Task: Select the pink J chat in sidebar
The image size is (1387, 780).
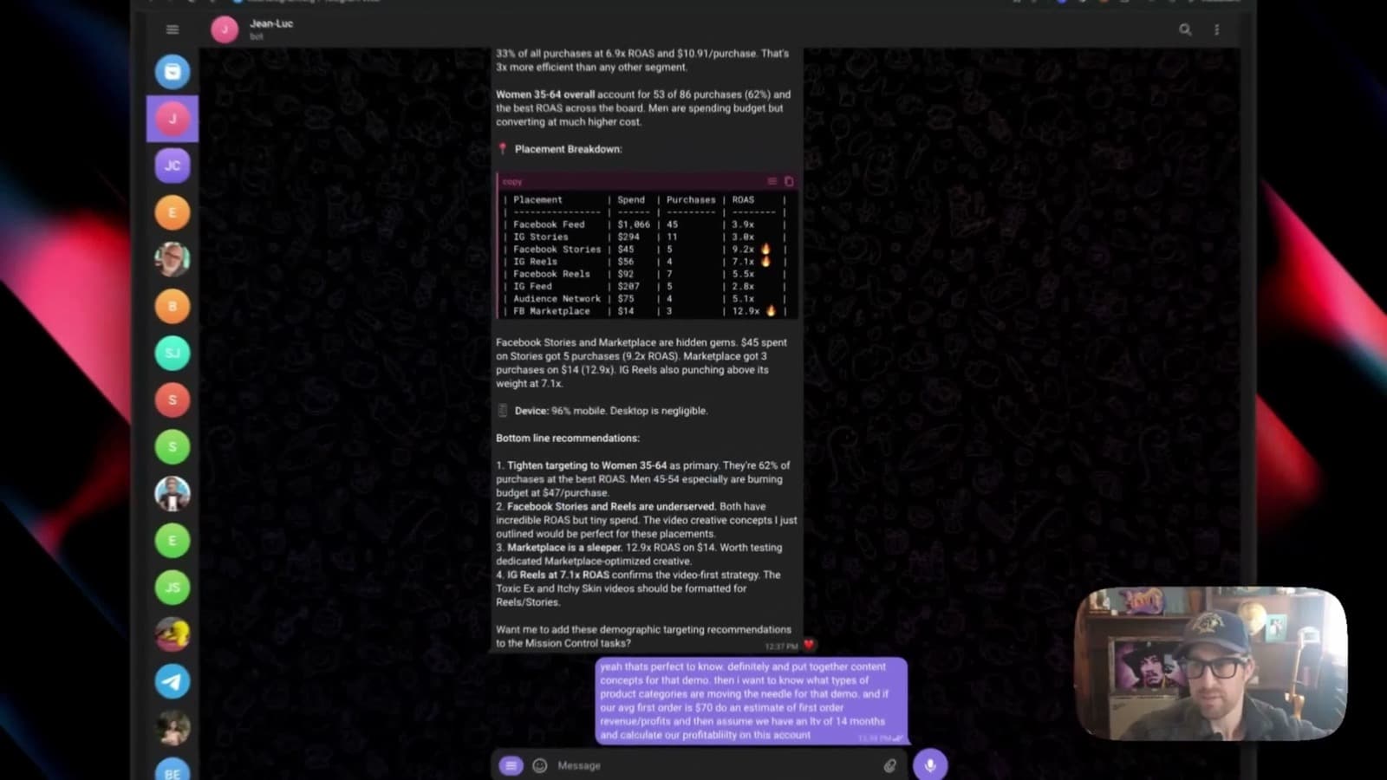Action: [173, 119]
